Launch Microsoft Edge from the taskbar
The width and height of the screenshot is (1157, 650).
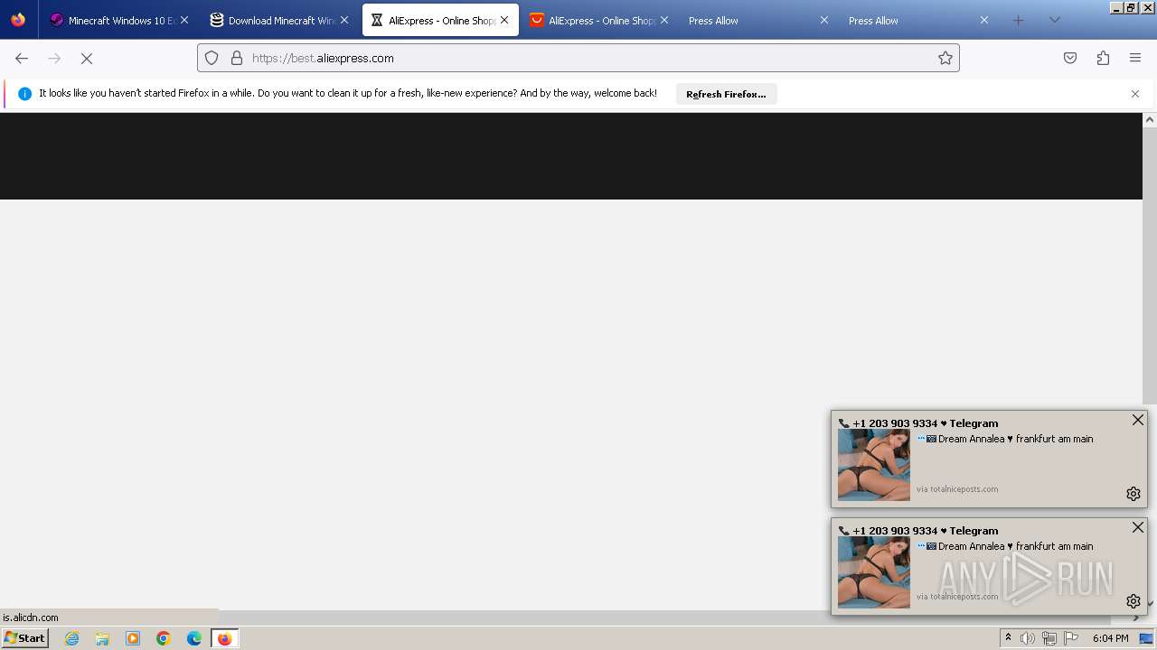(194, 638)
